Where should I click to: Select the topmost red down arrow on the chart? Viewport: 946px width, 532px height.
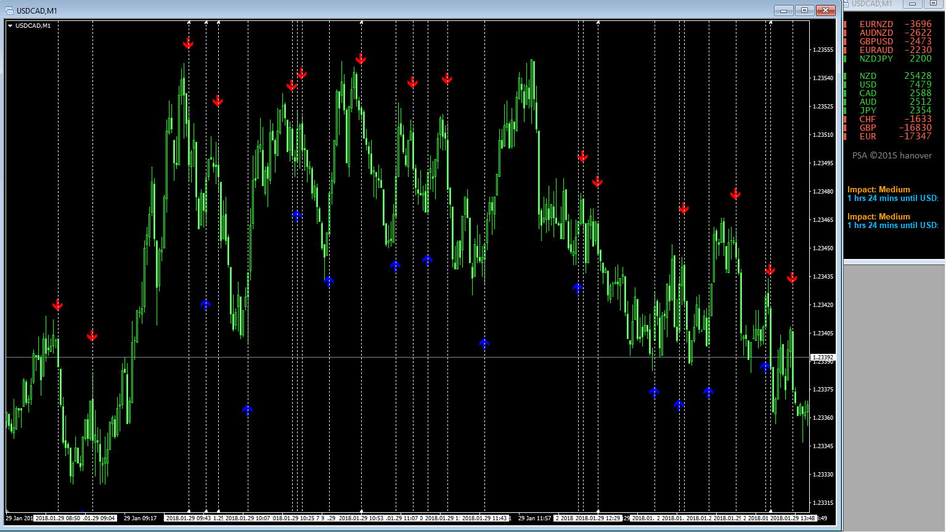coord(188,44)
